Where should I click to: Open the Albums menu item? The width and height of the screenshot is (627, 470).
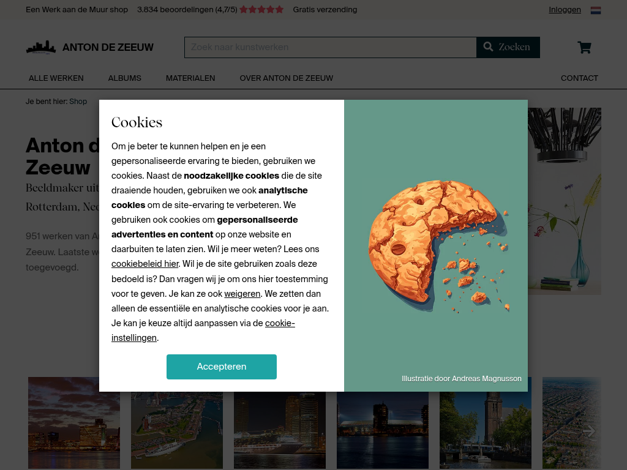click(x=124, y=78)
